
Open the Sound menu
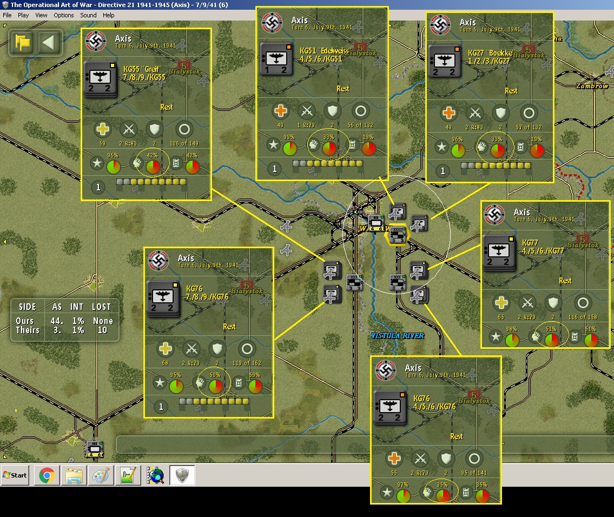coord(88,15)
